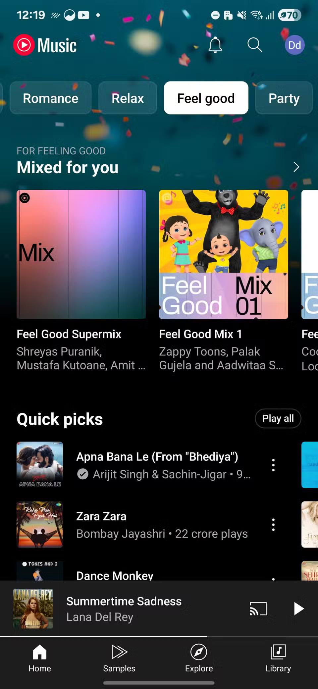Play Summertime Sadness from mini player
The image size is (318, 689).
(298, 609)
